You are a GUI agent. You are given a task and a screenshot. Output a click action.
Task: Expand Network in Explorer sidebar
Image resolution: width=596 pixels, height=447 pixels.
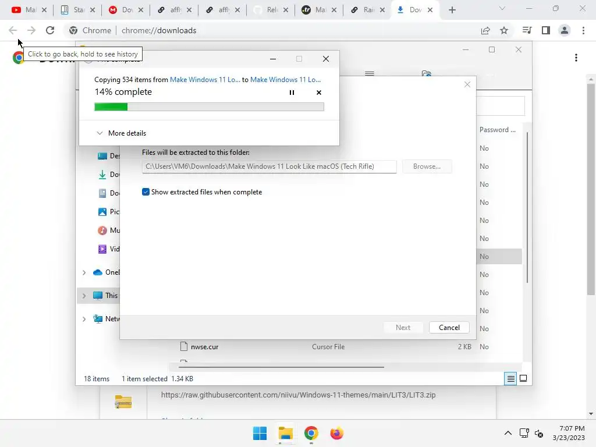point(84,319)
